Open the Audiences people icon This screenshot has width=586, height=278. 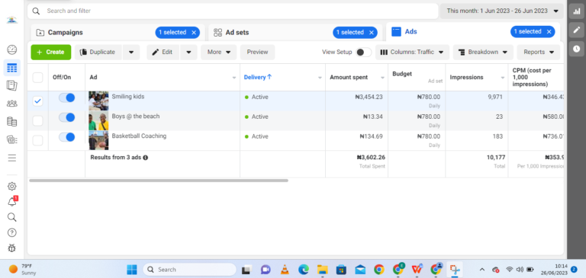coord(12,104)
